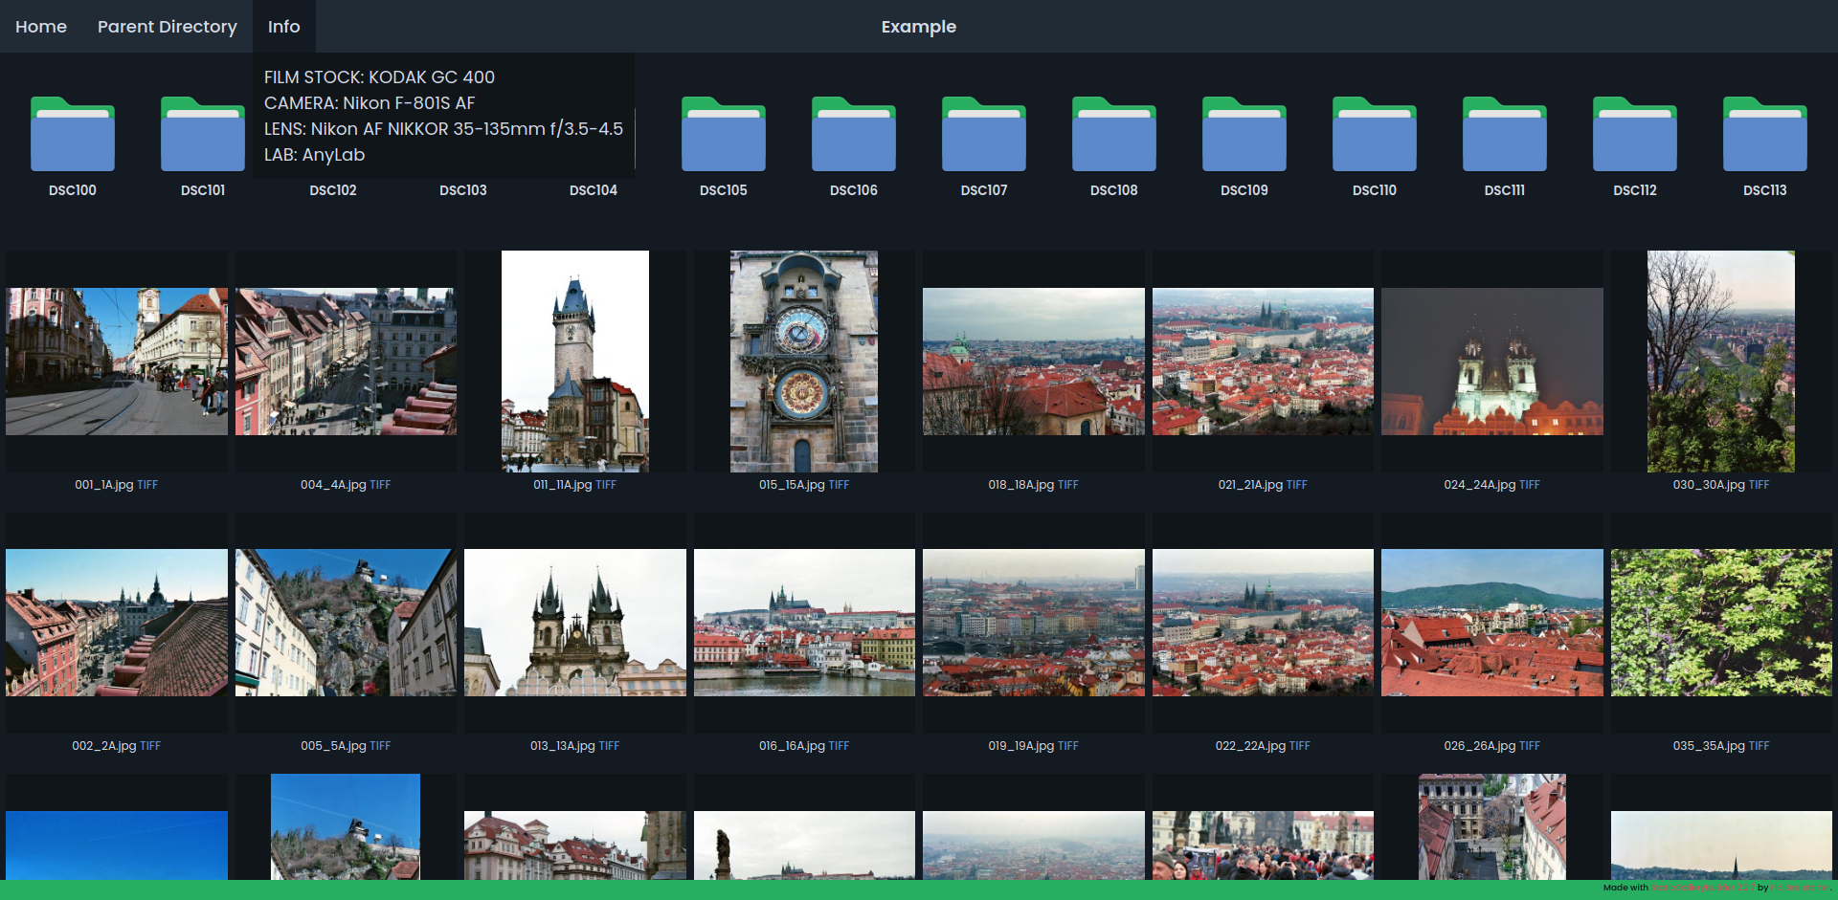Open the DSC101 folder icon

[203, 135]
